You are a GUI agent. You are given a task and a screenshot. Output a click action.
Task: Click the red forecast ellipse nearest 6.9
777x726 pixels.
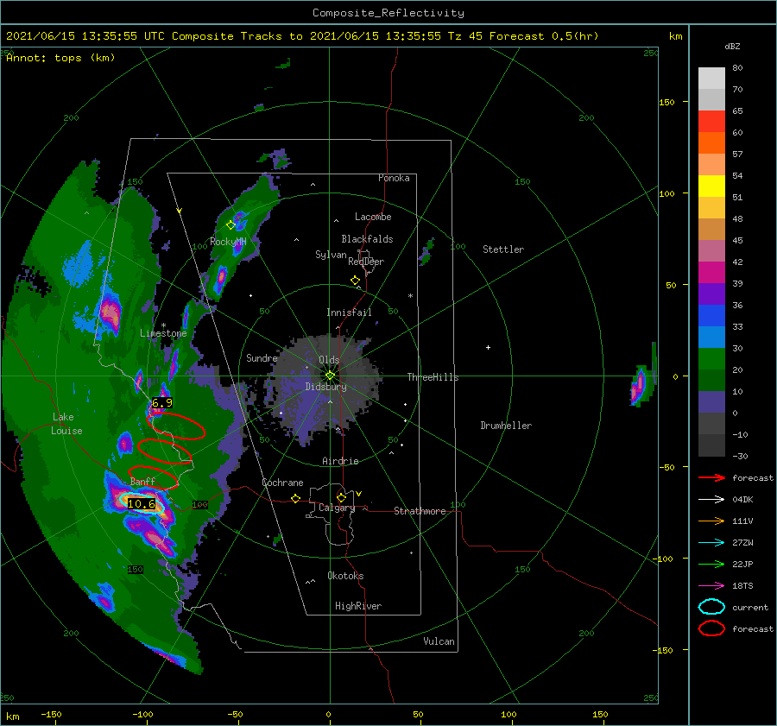[x=176, y=426]
